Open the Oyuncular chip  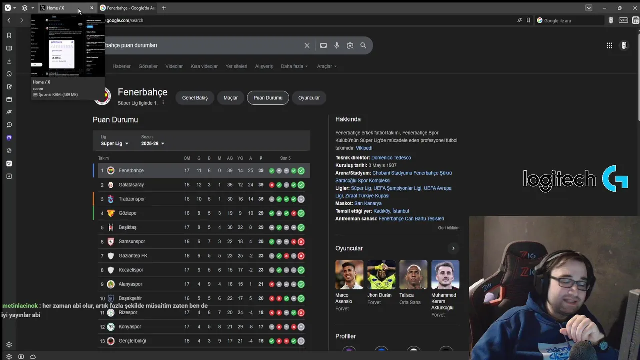click(309, 98)
